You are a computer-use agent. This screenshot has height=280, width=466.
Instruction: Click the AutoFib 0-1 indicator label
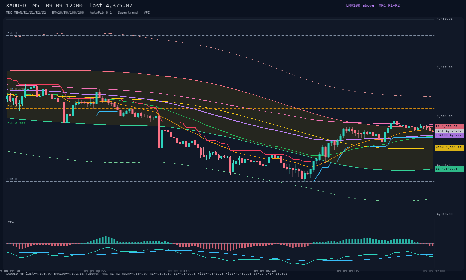101,12
